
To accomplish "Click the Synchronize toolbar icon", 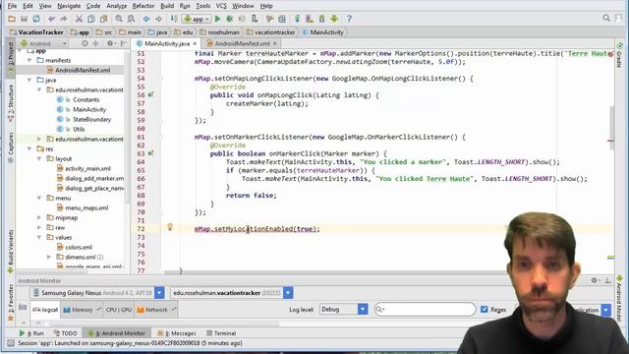I will 36,19.
